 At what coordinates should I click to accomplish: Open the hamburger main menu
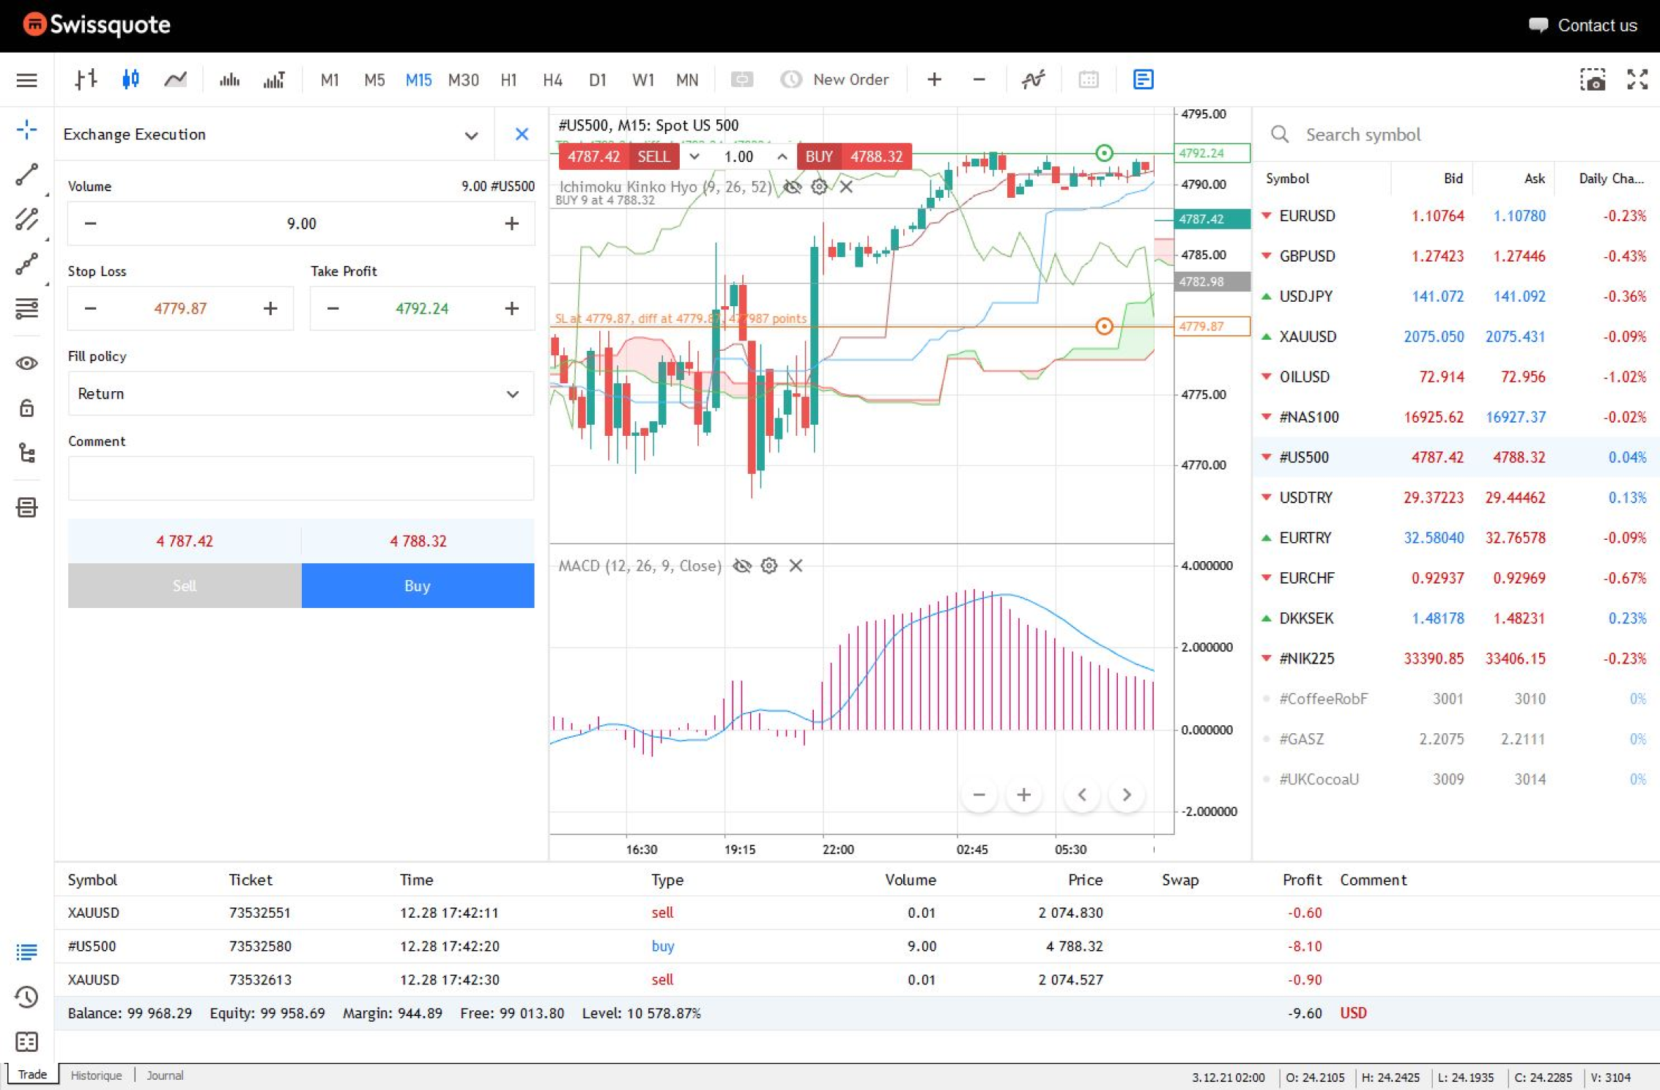click(26, 79)
